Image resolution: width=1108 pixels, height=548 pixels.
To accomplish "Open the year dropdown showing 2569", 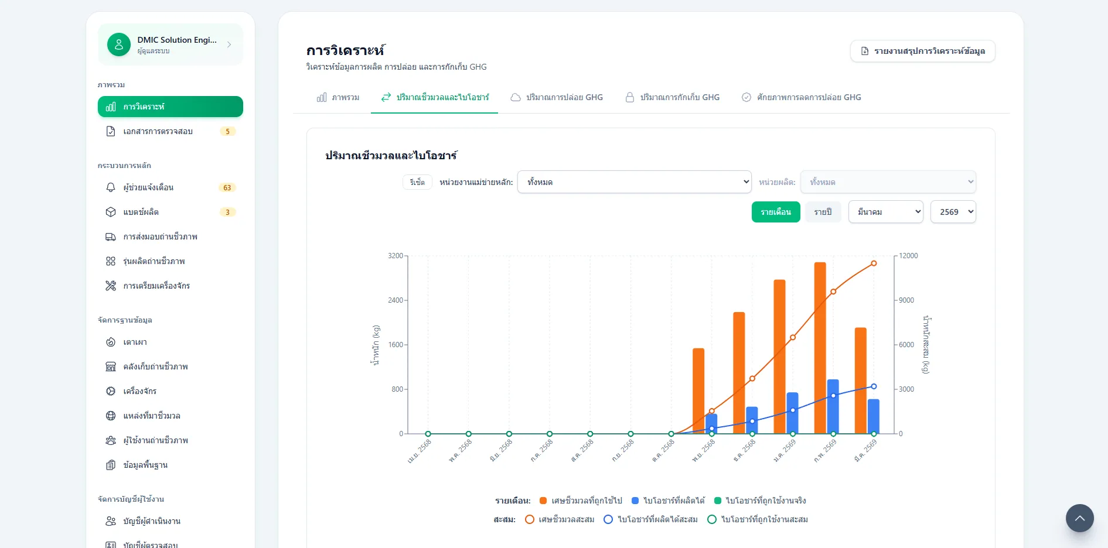I will coord(953,212).
